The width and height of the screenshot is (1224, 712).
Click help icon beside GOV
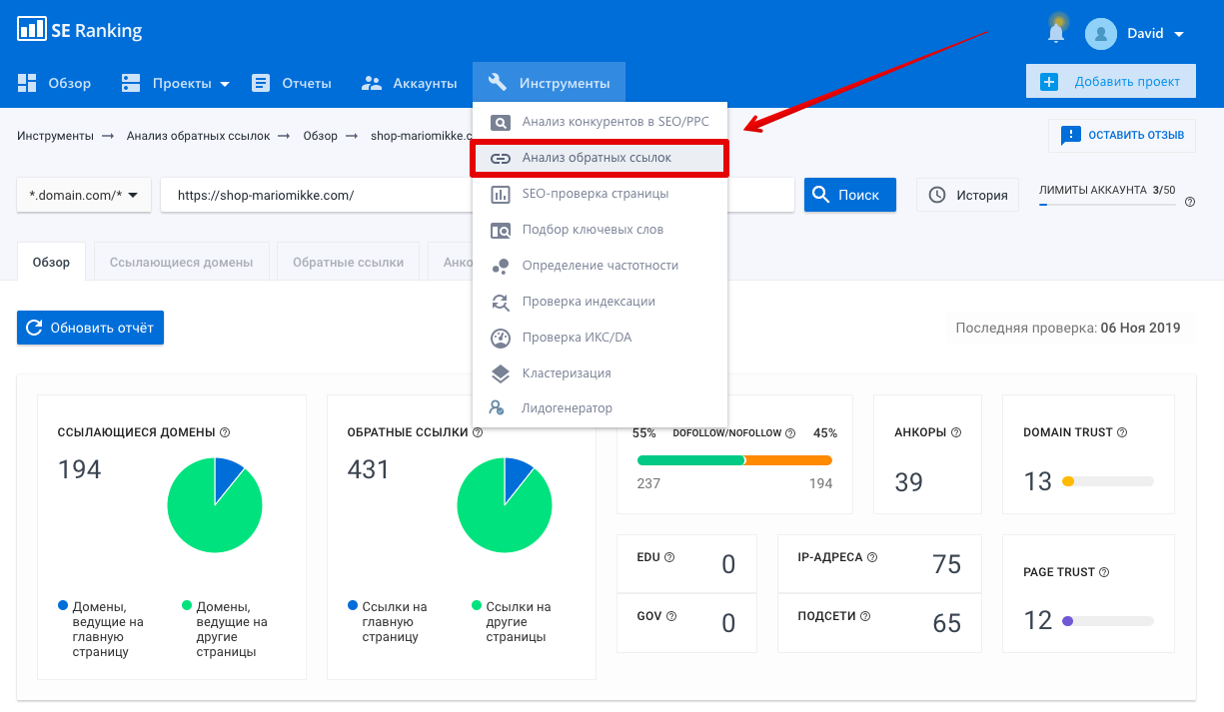[x=671, y=616]
